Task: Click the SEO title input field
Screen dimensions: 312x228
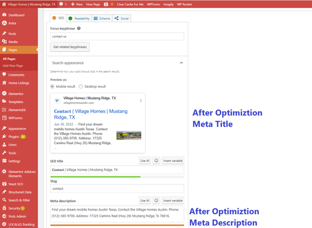Action: click(117, 169)
